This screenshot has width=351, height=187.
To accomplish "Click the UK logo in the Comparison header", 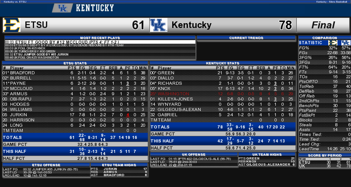I will coord(345,43).
